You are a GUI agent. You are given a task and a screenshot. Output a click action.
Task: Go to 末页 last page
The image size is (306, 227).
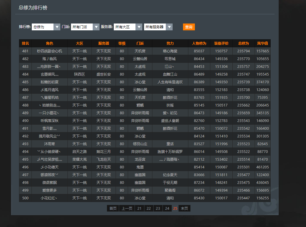pos(184,209)
